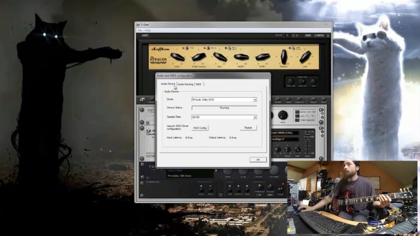Open the Driver dropdown showing M-Audio Delta ASIO
Screen dimensions: 420x236
tap(224, 99)
